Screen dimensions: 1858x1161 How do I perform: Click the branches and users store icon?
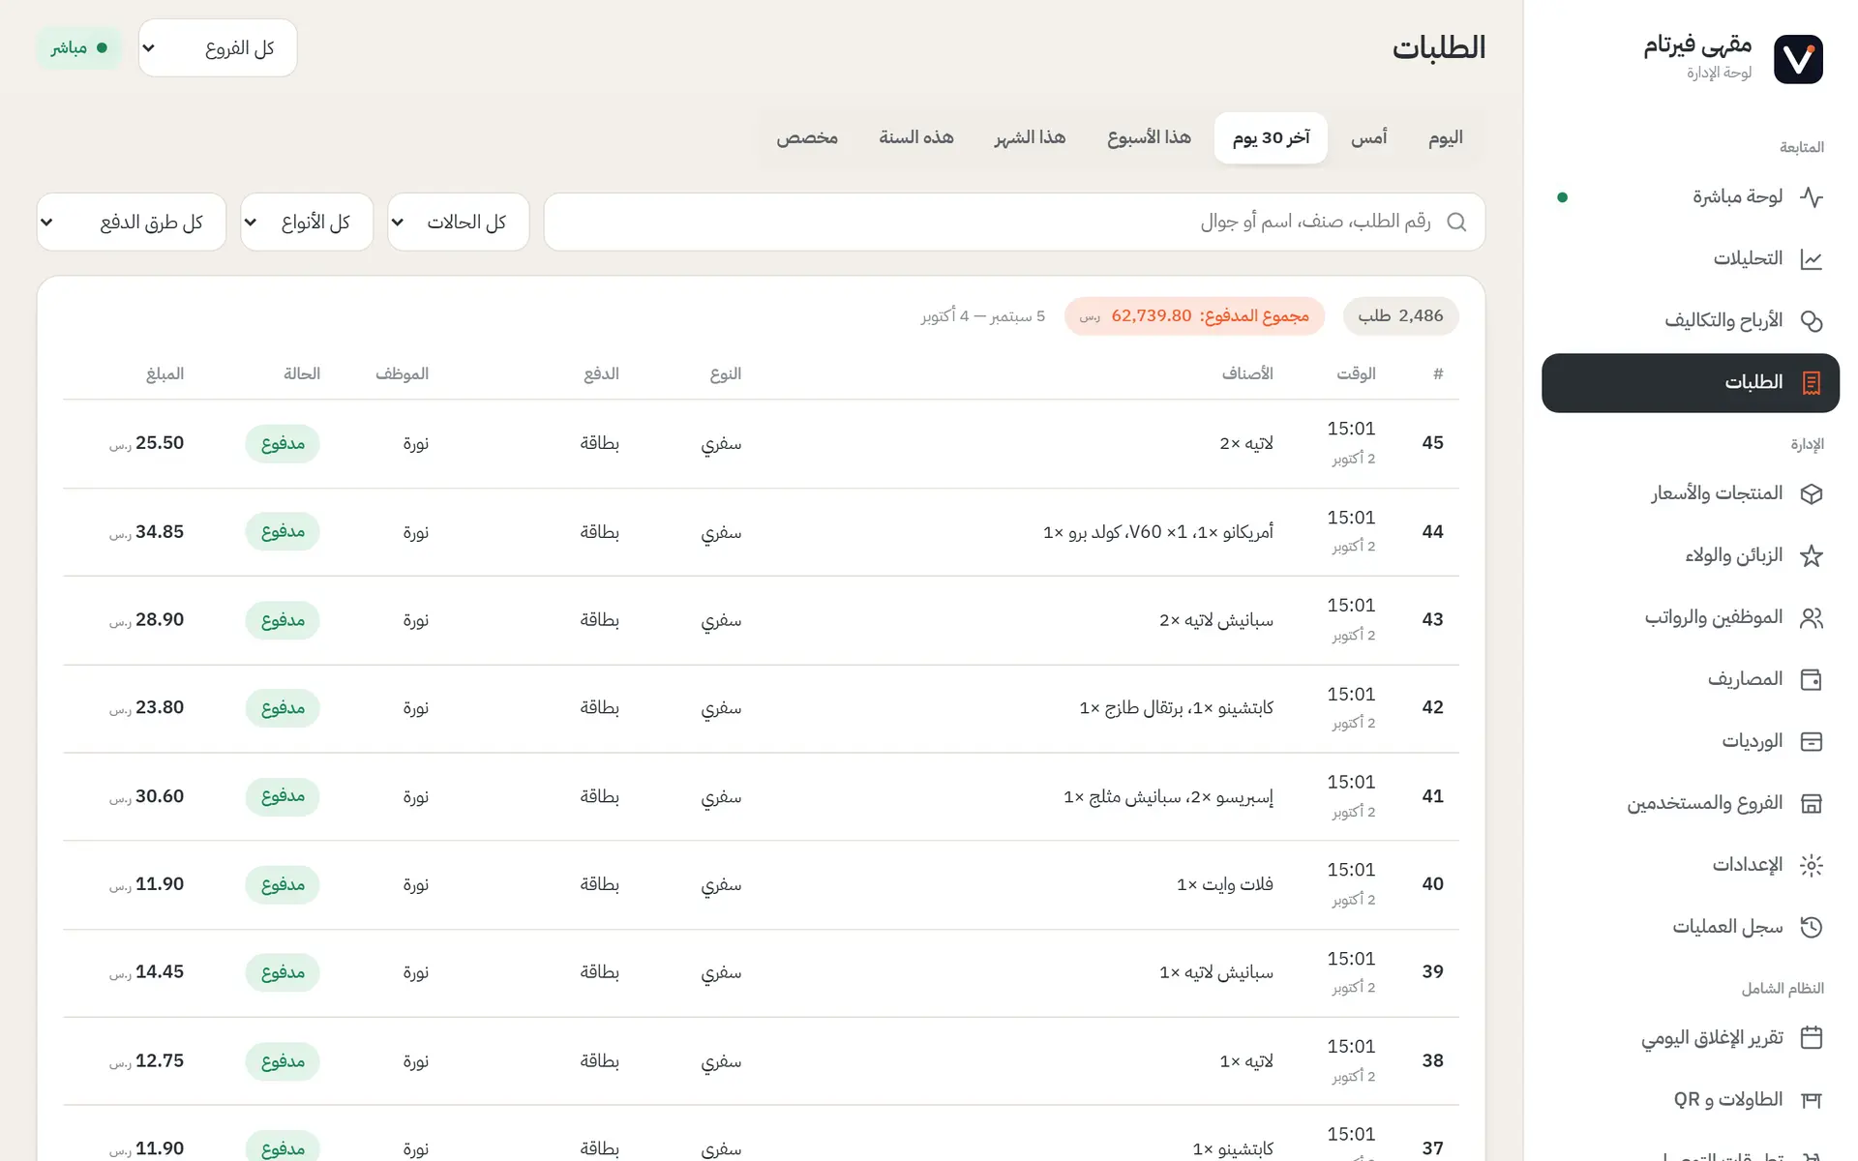1811,804
